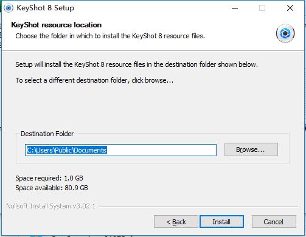Minimize the KeyShot 8 Setup window
Image resolution: width=306 pixels, height=237 pixels.
click(x=235, y=8)
